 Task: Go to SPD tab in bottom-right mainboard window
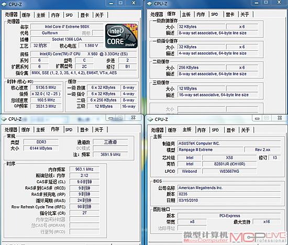click(x=215, y=130)
